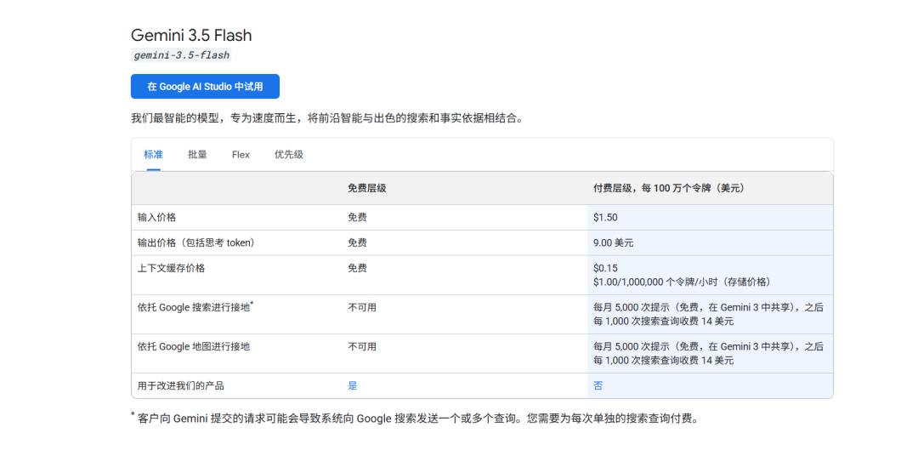The image size is (918, 456).
Task: Click 免费 in the 输入价格 row
Action: point(357,218)
